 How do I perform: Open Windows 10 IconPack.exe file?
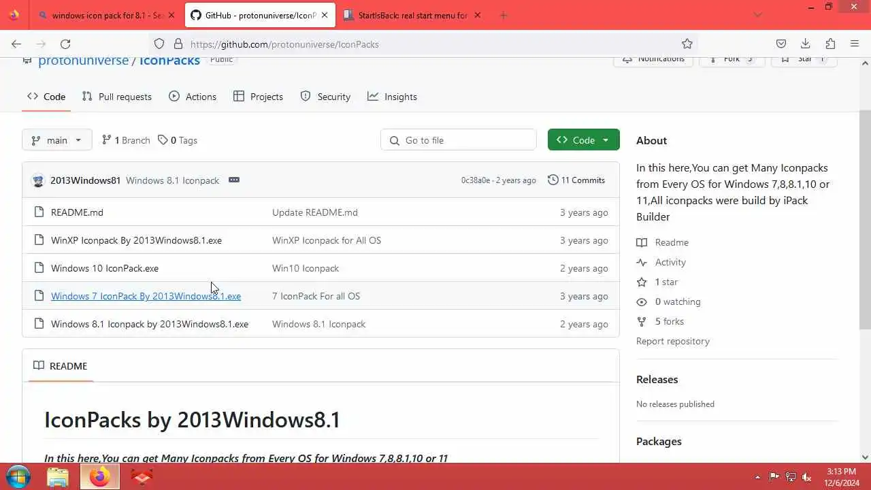point(105,268)
